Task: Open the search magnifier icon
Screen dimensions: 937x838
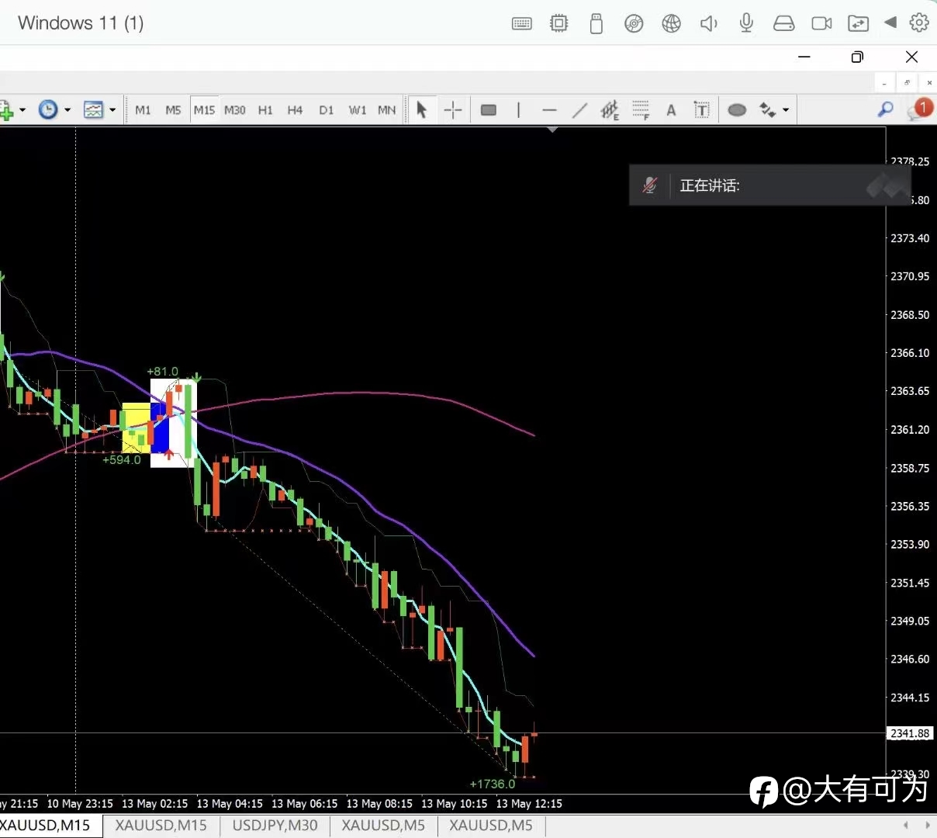Action: click(x=885, y=109)
